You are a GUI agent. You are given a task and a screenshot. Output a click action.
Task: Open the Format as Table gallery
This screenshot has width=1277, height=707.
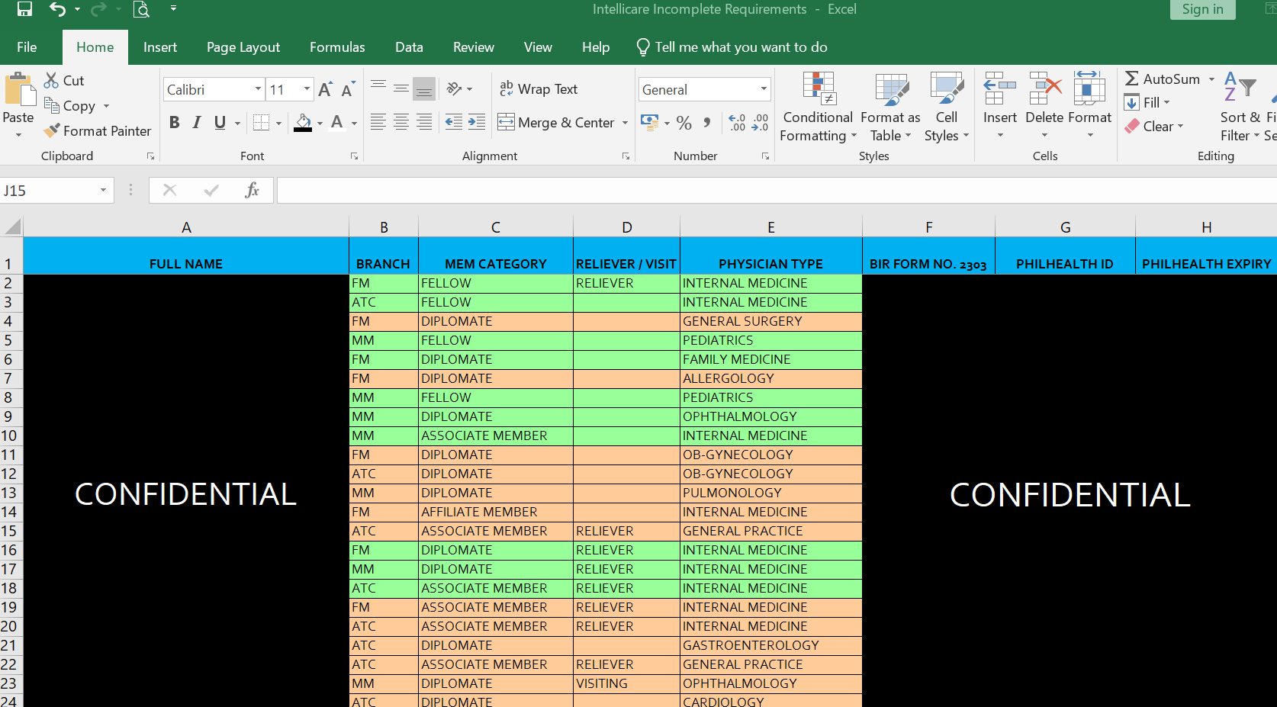point(890,108)
